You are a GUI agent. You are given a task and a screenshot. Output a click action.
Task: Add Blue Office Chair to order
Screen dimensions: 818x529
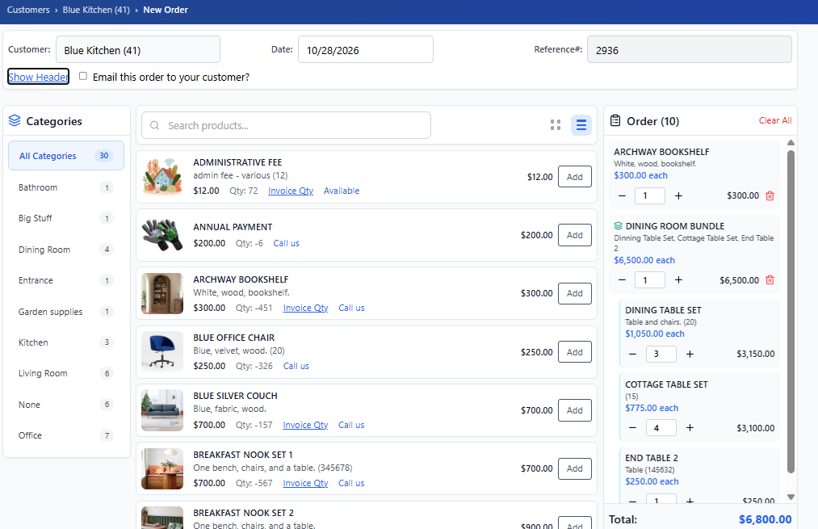(x=575, y=351)
